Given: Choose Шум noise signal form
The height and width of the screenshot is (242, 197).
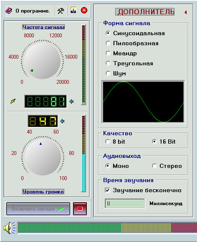Looking at the screenshot, I should pos(116,74).
